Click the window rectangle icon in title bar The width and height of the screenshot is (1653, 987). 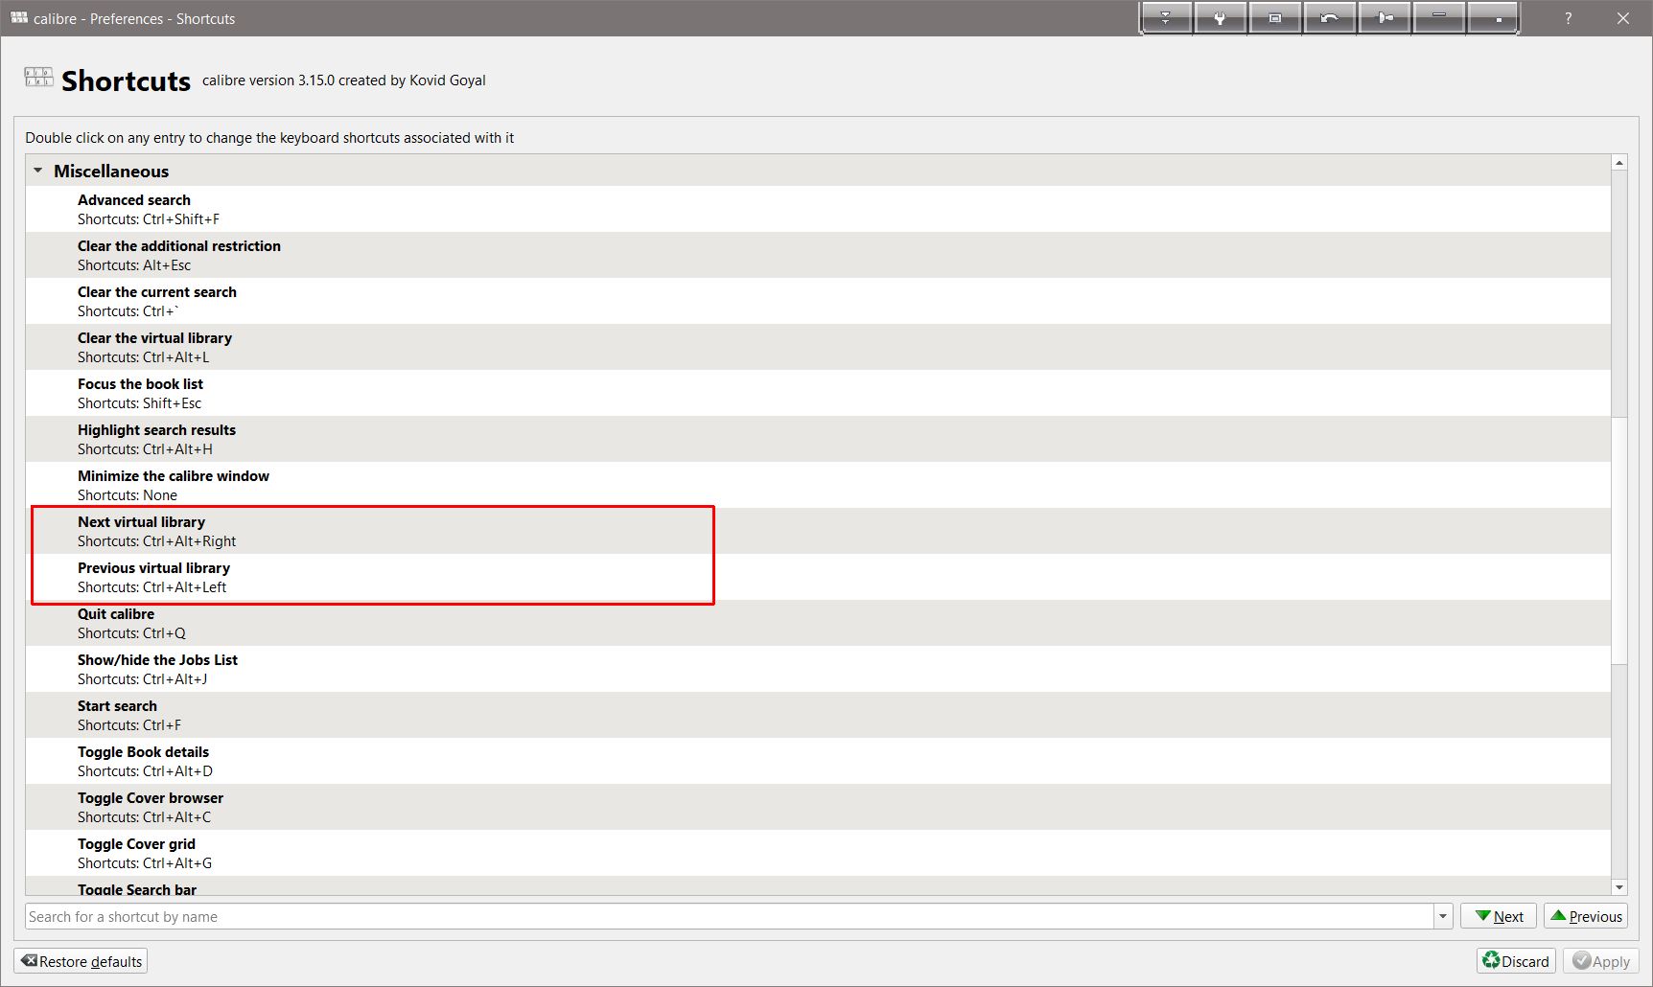tap(1275, 18)
